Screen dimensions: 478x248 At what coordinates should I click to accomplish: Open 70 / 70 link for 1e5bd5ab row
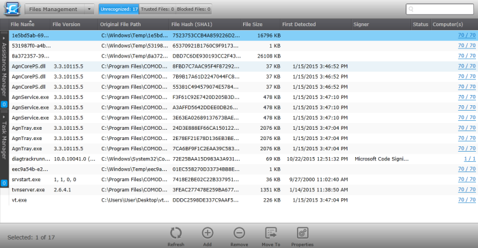click(466, 36)
